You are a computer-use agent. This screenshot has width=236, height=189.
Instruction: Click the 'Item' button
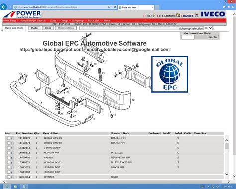(x=48, y=28)
